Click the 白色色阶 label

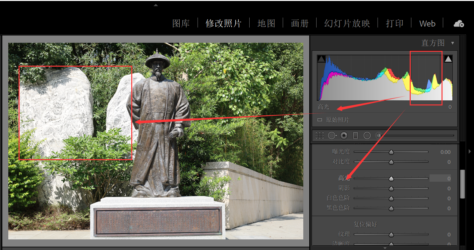click(338, 198)
